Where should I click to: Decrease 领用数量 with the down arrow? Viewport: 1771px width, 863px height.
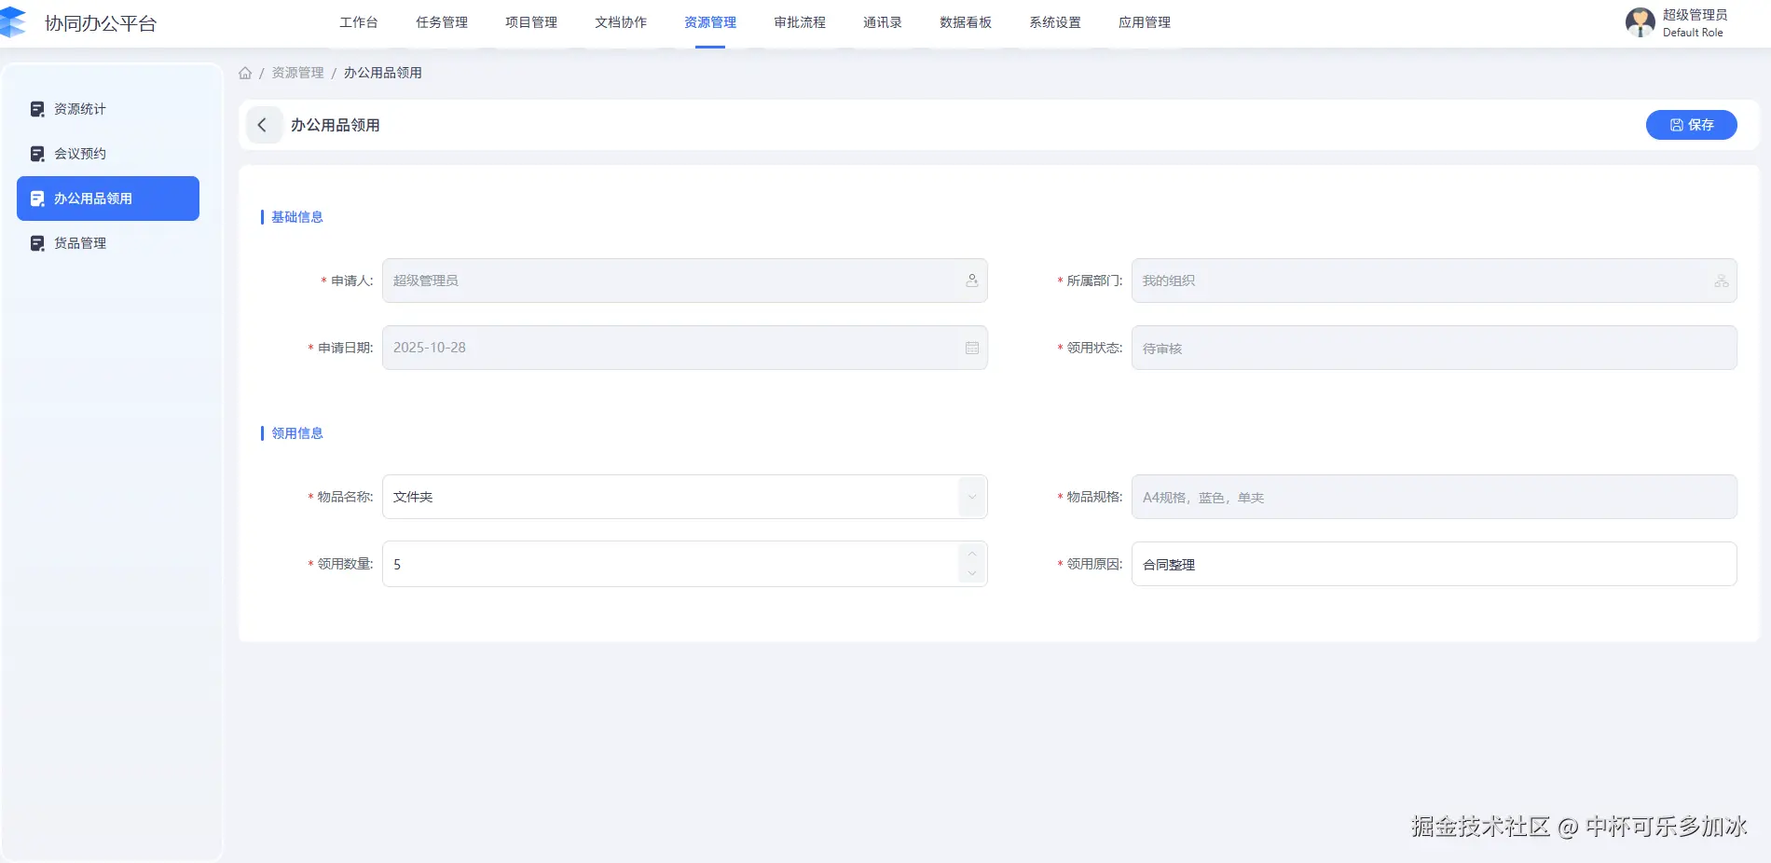tap(971, 574)
